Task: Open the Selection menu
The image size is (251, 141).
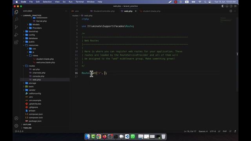Action: 47,2
